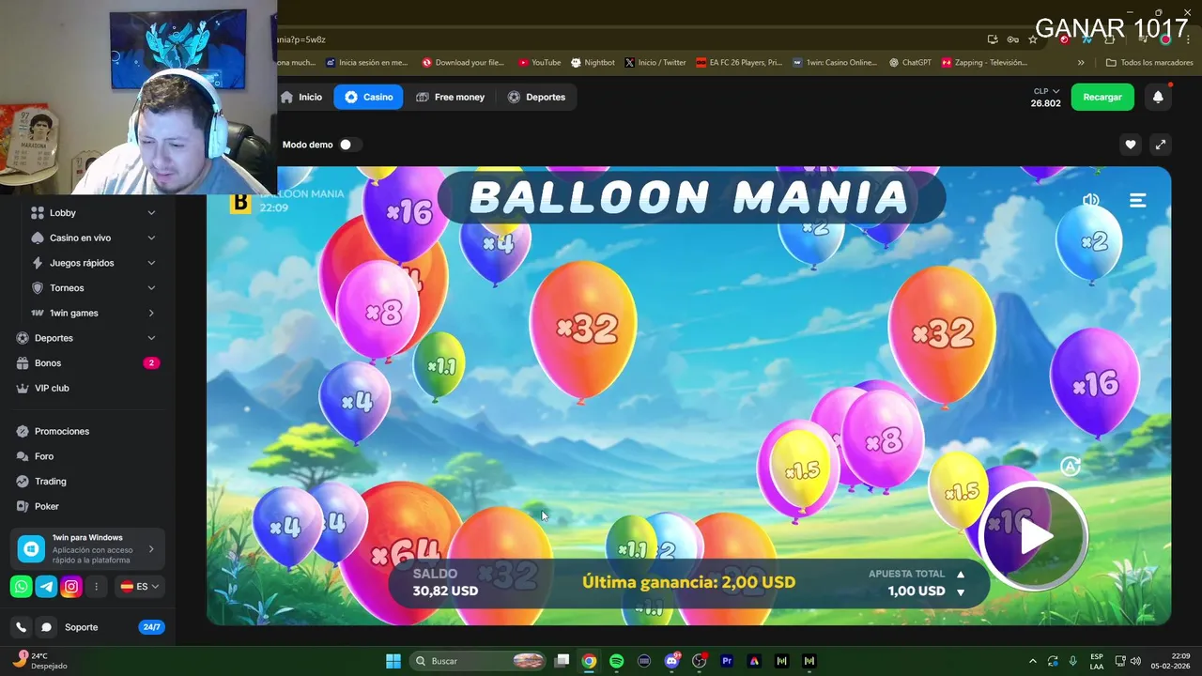1202x676 pixels.
Task: Select the Casino tab
Action: [x=369, y=97]
